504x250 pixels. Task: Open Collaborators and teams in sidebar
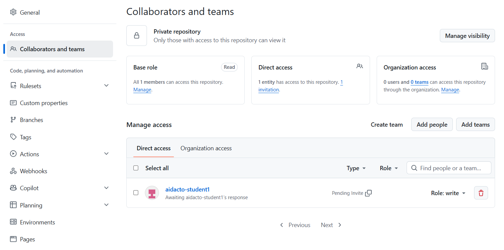point(60,49)
